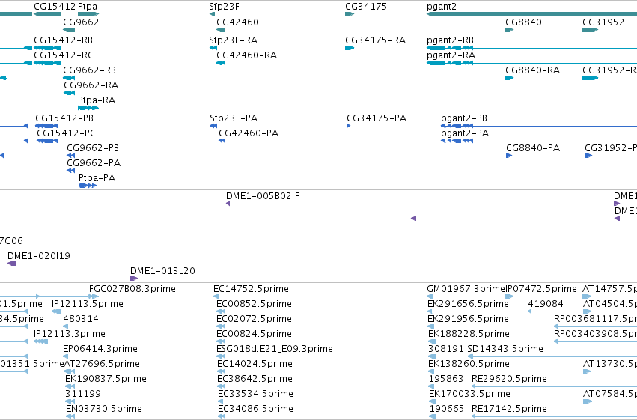Click transcript CG34175-RA
The image size is (637, 420).
click(350, 48)
